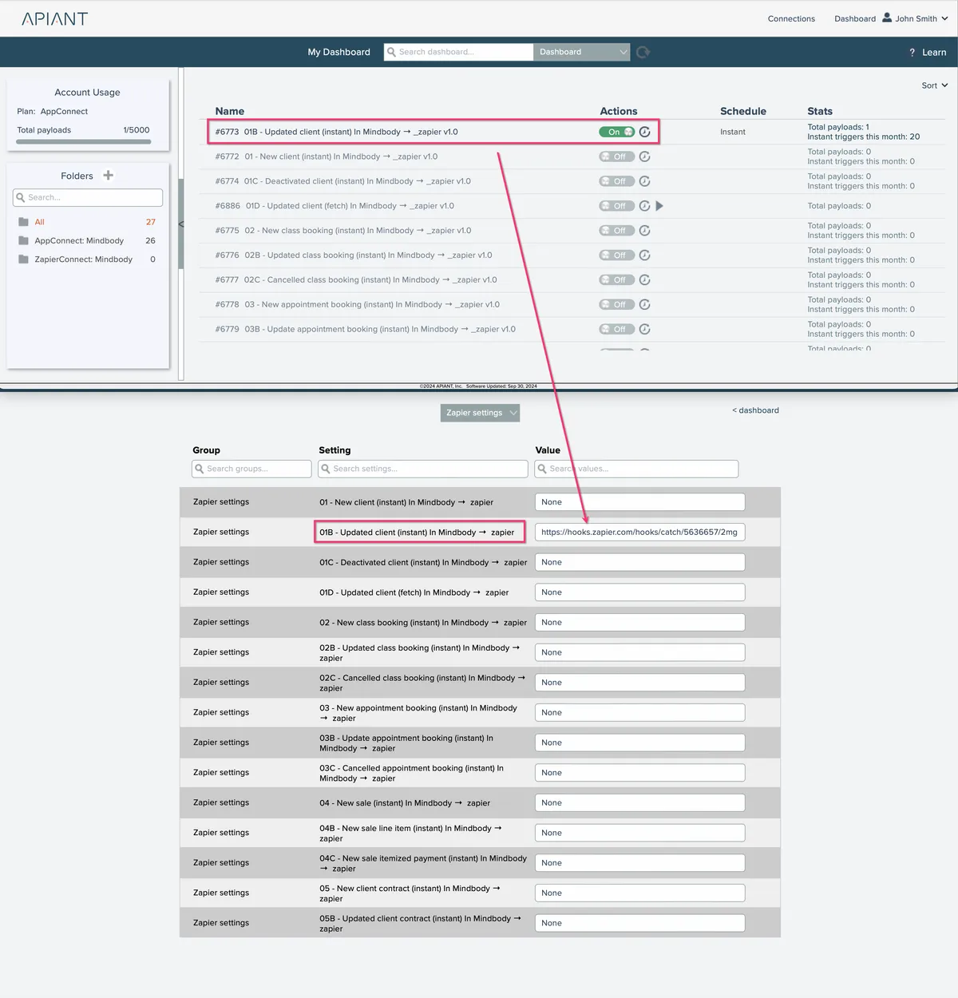Click My Dashboard title

[339, 52]
